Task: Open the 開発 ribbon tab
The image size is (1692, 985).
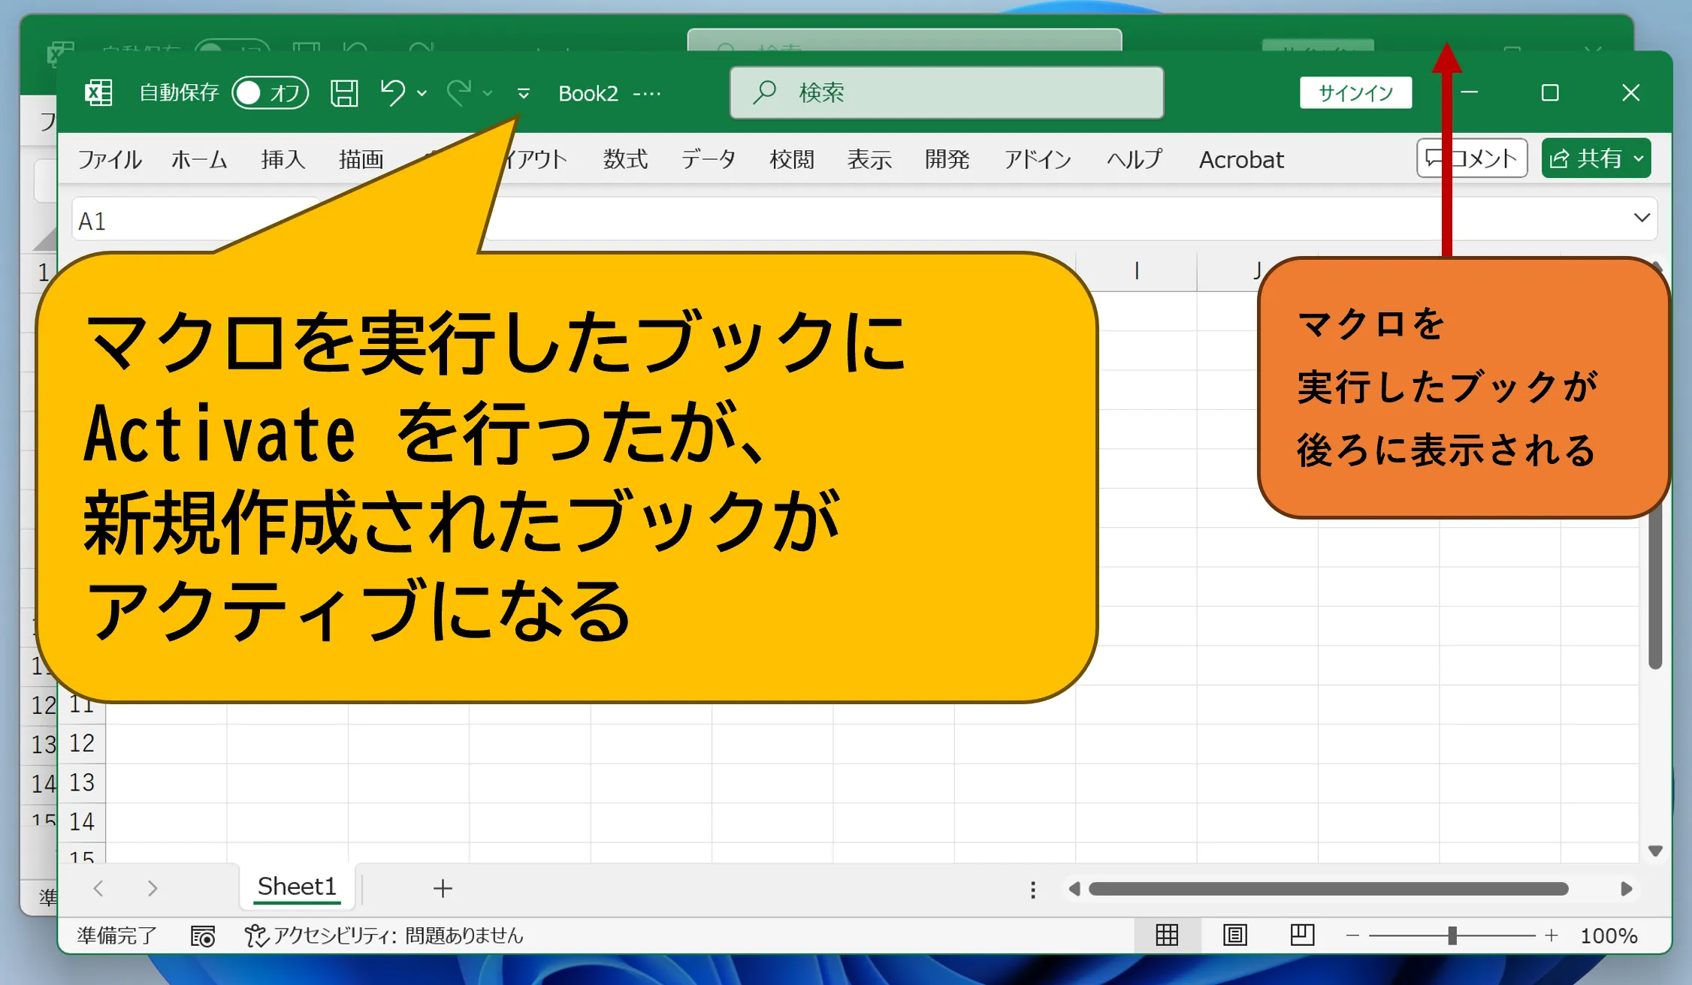Action: [x=947, y=159]
